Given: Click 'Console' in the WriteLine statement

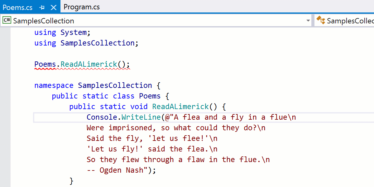Looking at the screenshot, I should [102, 117].
